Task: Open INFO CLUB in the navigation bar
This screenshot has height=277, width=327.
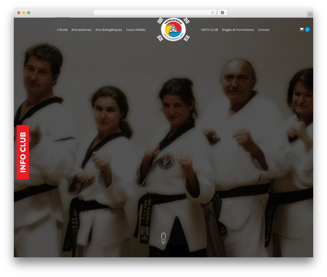Action: point(209,30)
